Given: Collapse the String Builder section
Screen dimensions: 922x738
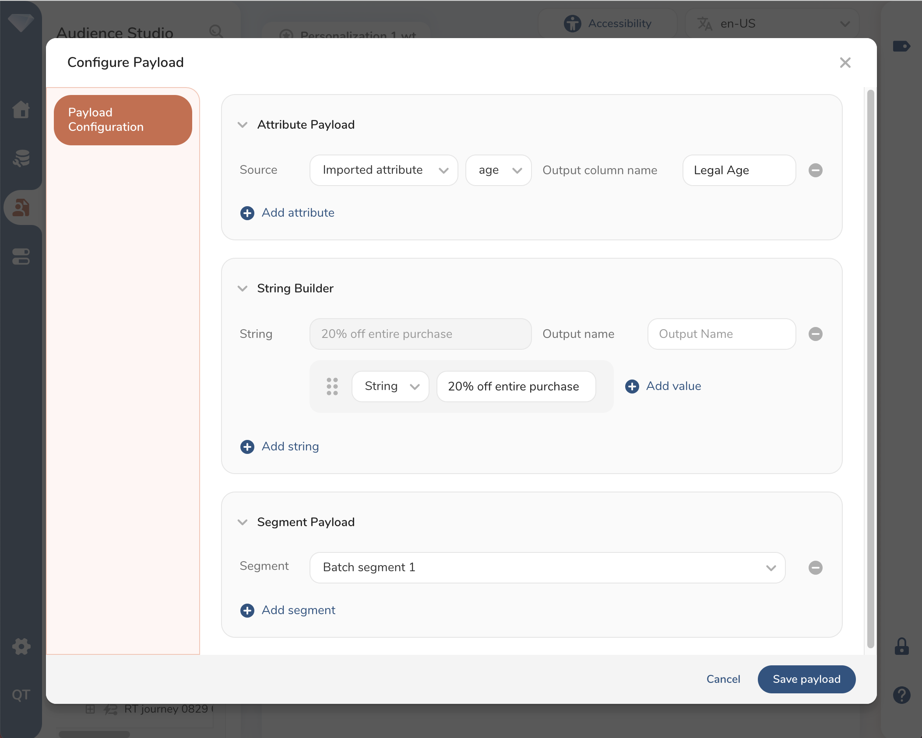Looking at the screenshot, I should tap(243, 288).
